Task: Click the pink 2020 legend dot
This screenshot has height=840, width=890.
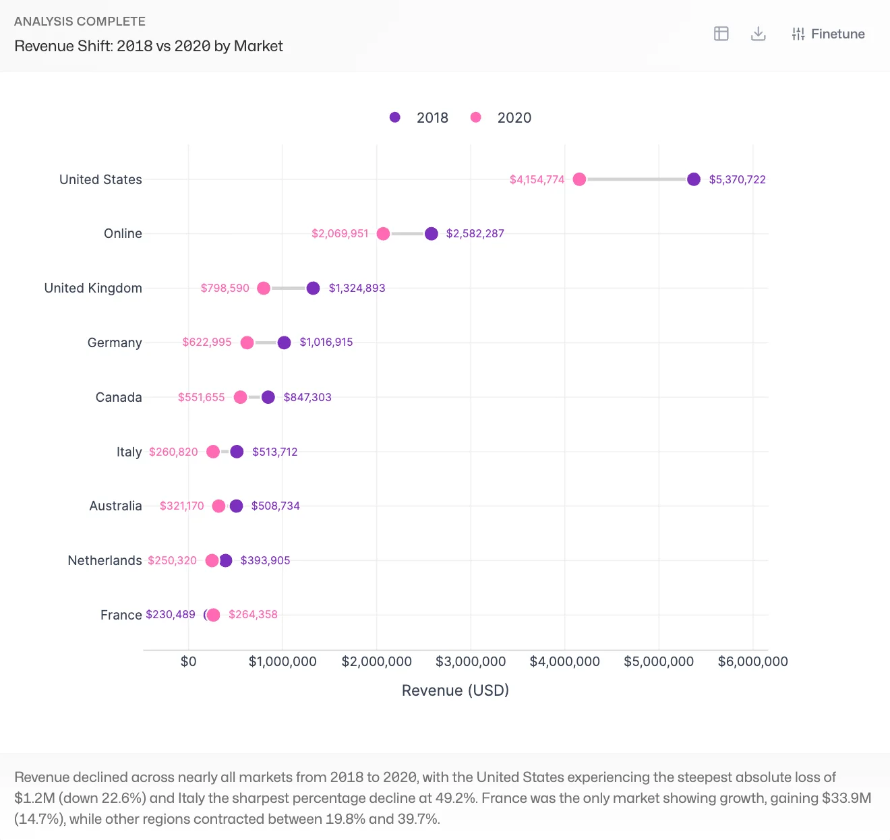Action: tap(476, 117)
